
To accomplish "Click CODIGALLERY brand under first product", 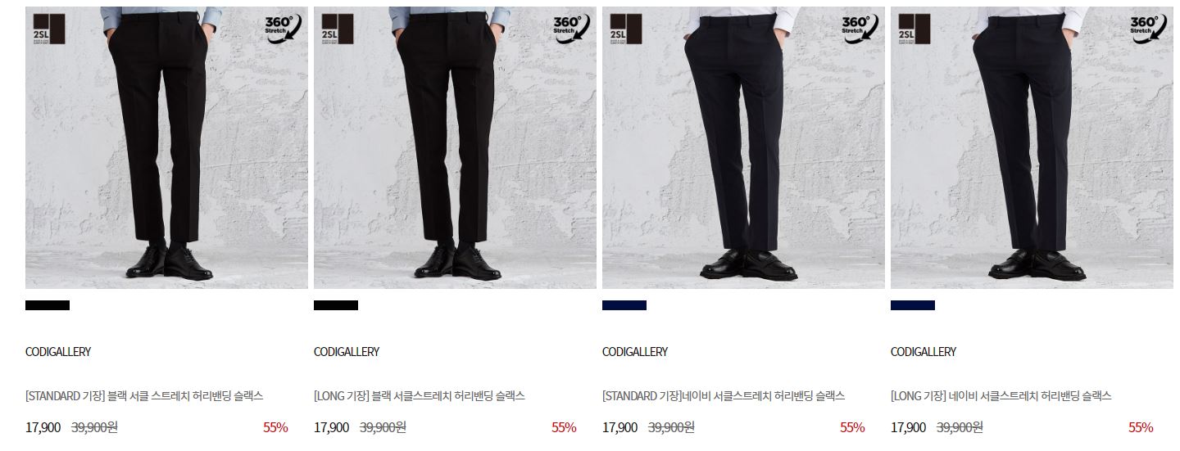I will coord(58,352).
